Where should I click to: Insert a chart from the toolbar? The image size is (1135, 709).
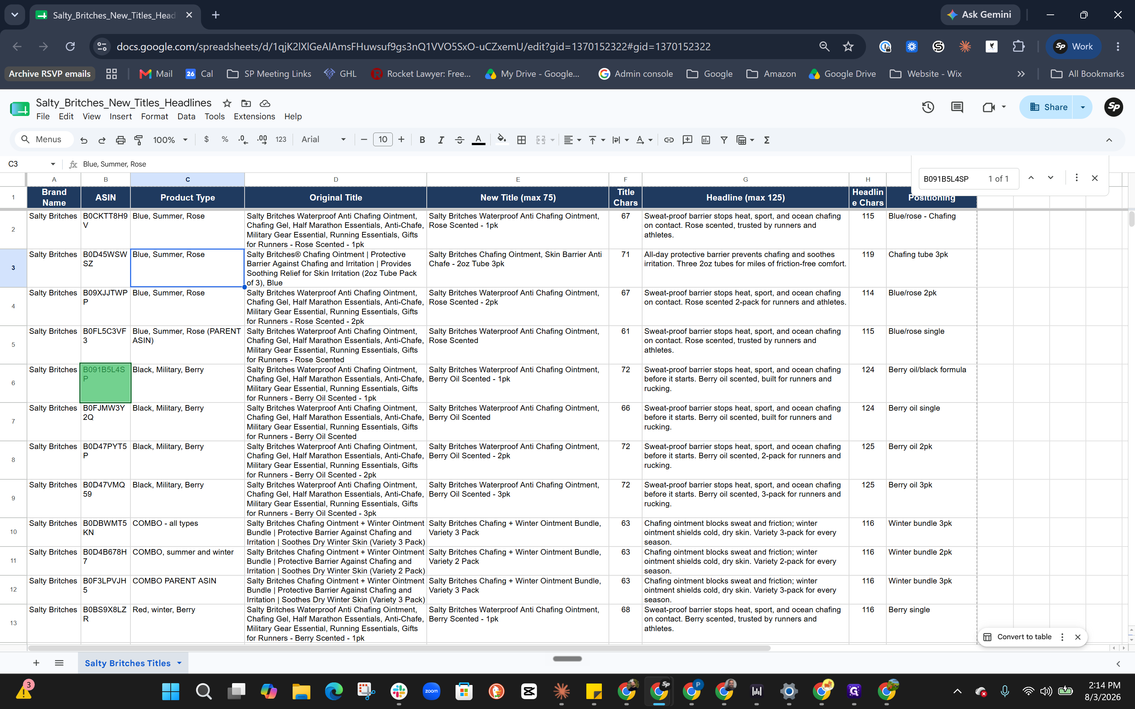coord(705,140)
